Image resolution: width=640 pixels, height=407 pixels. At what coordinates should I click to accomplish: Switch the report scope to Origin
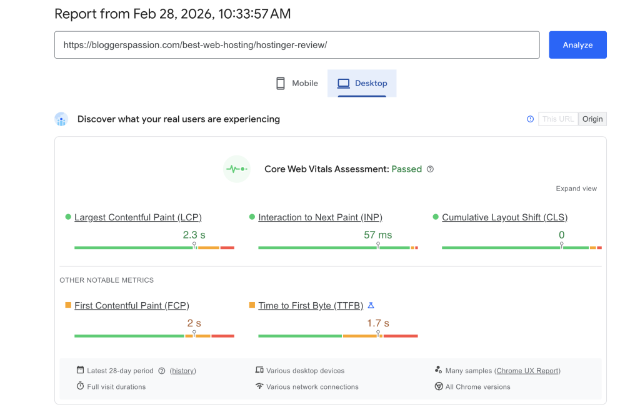click(x=592, y=119)
